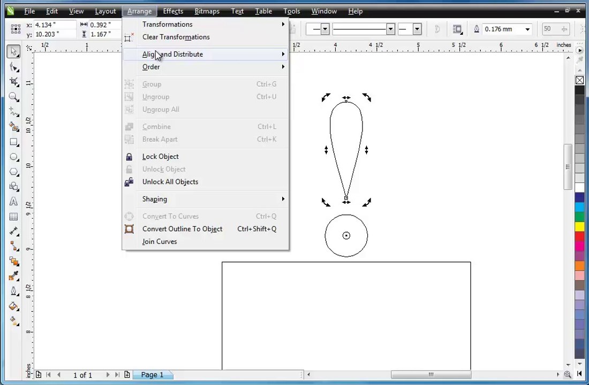Select the Basic Shapes tool

[14, 187]
